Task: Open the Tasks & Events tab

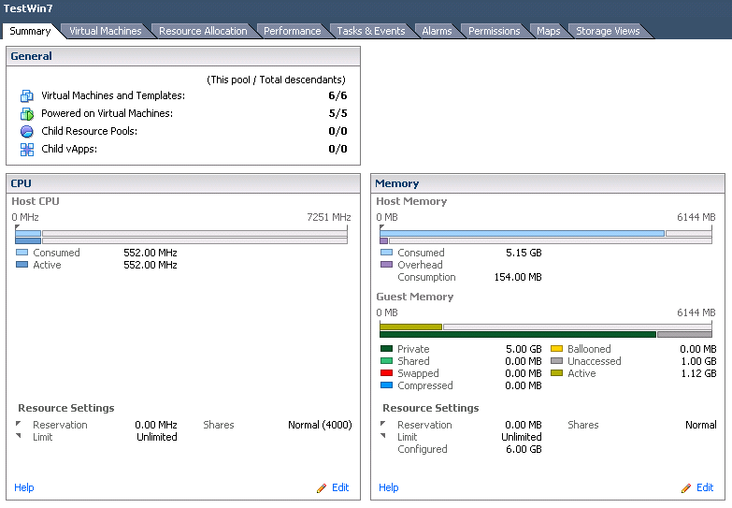Action: (371, 31)
